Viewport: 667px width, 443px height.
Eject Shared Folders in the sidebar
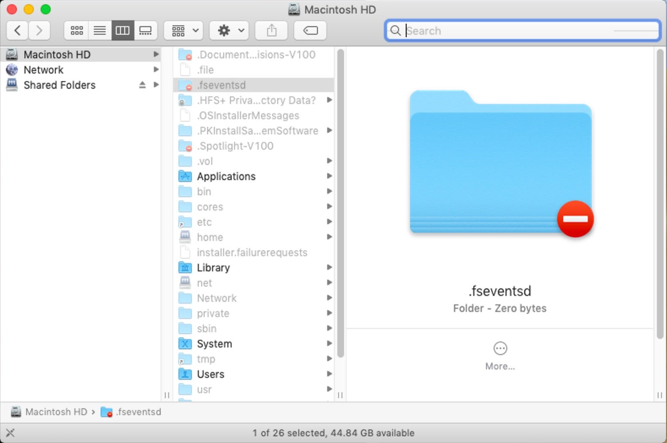(142, 85)
